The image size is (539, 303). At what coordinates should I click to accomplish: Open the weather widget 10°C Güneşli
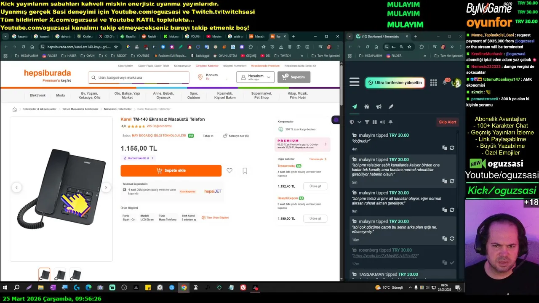[389, 288]
